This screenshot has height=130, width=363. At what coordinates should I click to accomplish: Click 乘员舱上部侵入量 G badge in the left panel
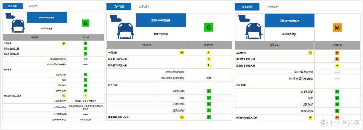tap(85, 48)
